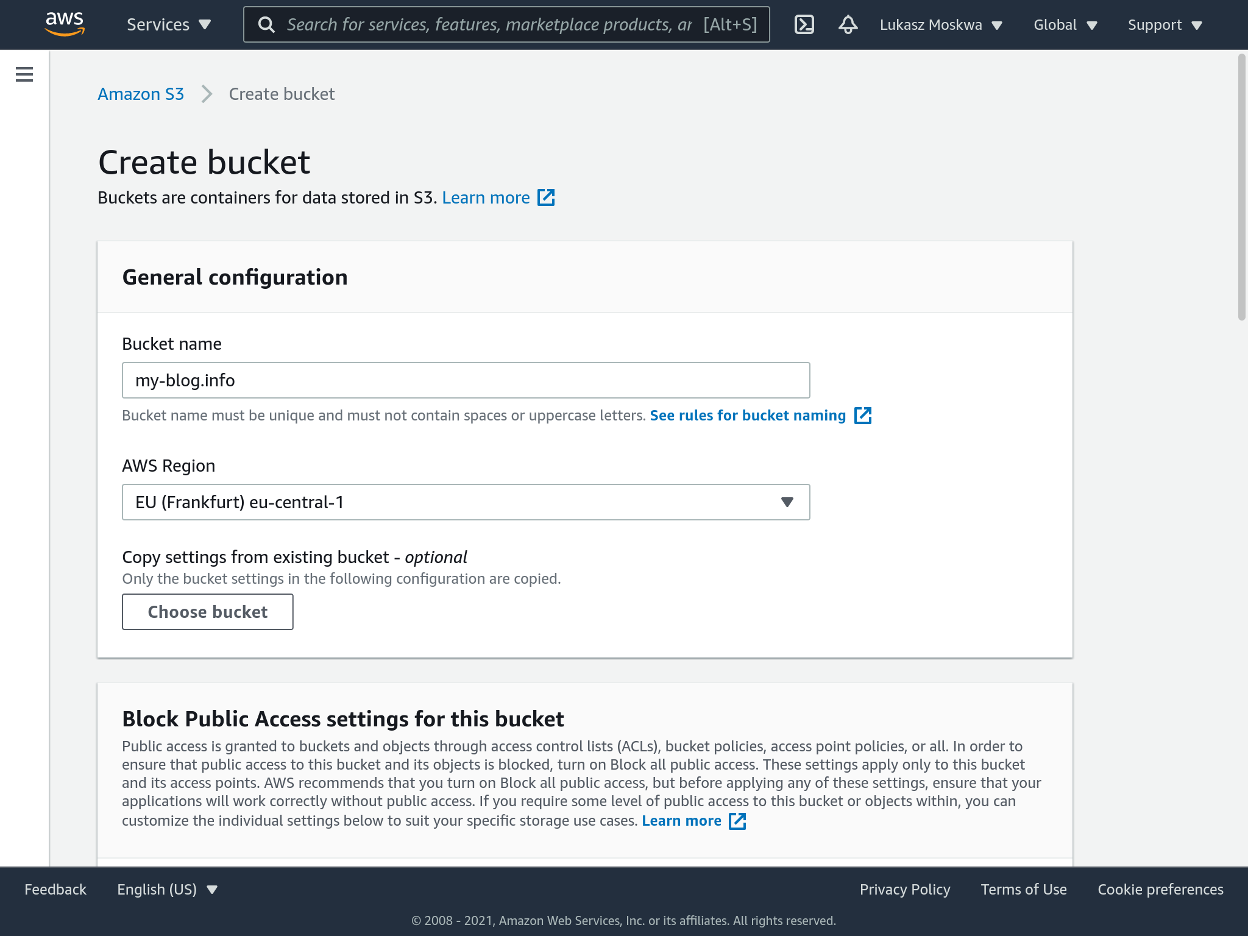Click the search magnifier icon
Image resolution: width=1248 pixels, height=936 pixels.
tap(266, 24)
